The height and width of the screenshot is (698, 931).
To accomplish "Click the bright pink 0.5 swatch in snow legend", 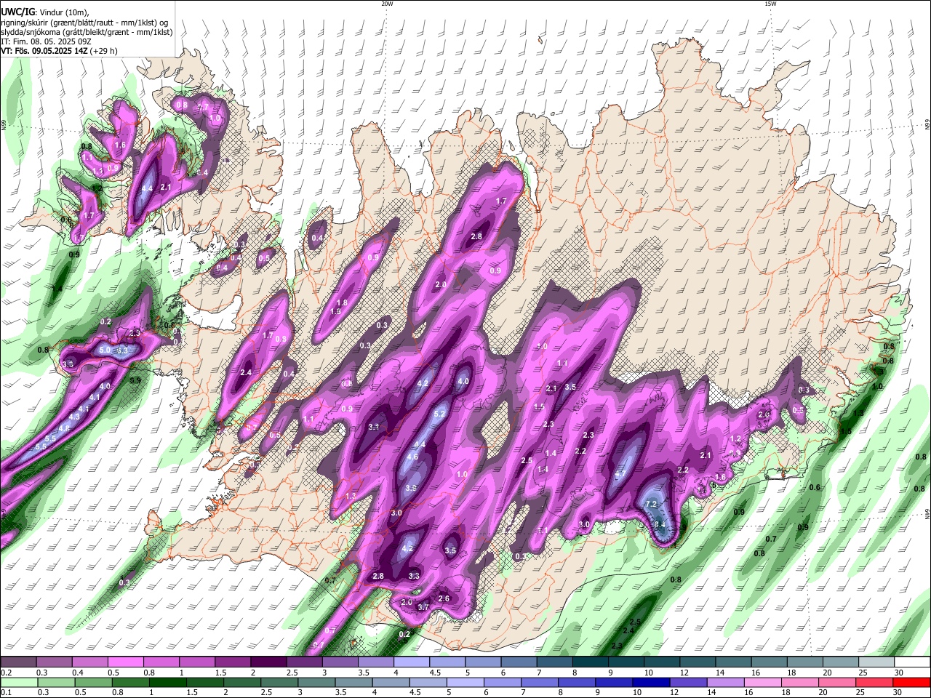I will point(126,662).
